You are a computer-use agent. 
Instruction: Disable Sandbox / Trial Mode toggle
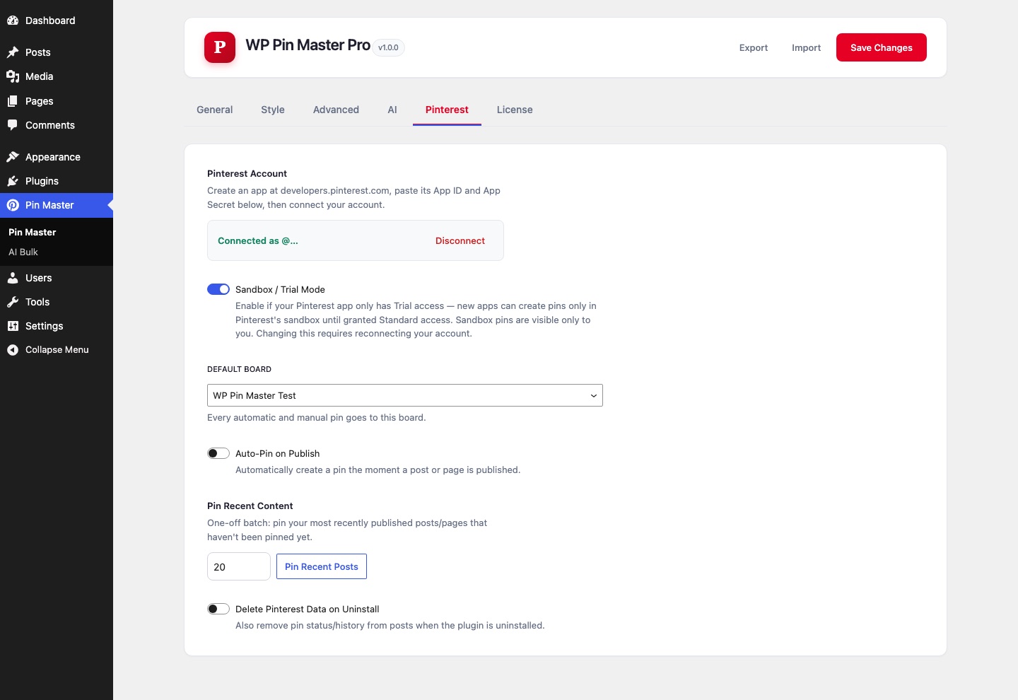218,289
